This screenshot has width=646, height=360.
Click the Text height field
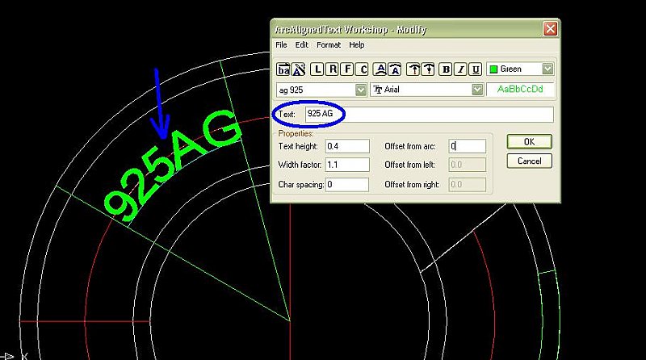coord(347,146)
